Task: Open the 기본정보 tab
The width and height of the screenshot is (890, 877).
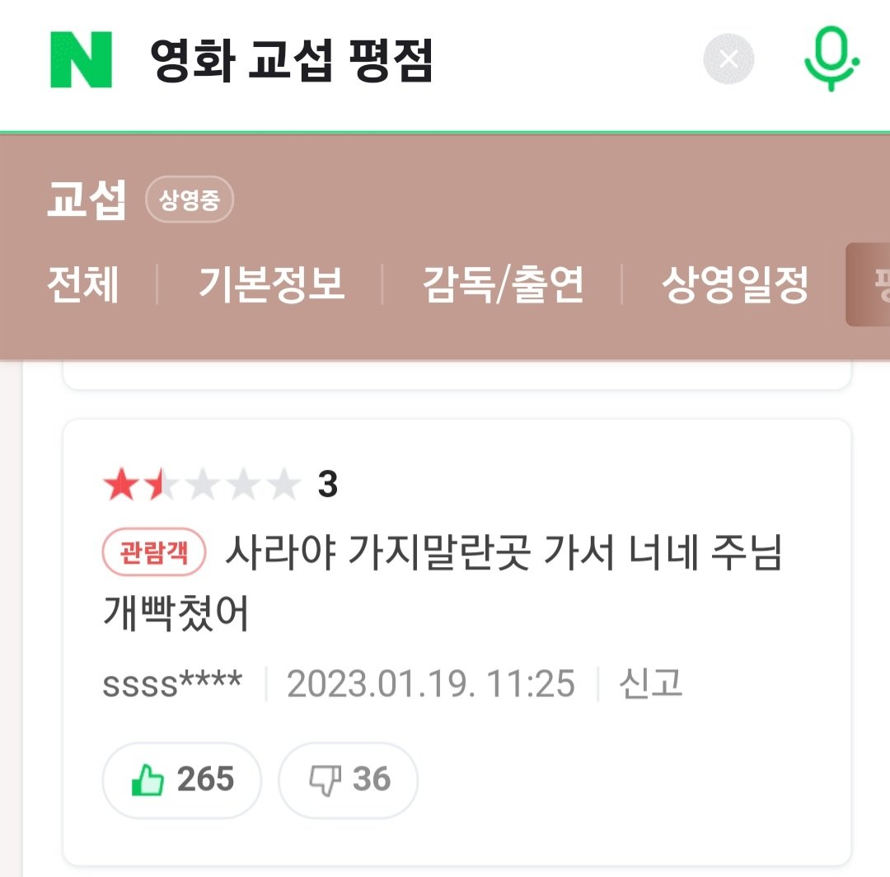Action: click(x=271, y=285)
